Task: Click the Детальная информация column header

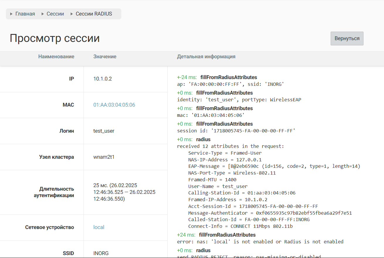Action: point(206,57)
